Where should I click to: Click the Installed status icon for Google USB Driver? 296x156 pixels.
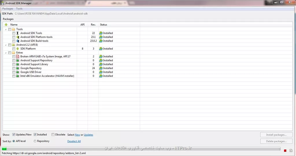(101, 72)
